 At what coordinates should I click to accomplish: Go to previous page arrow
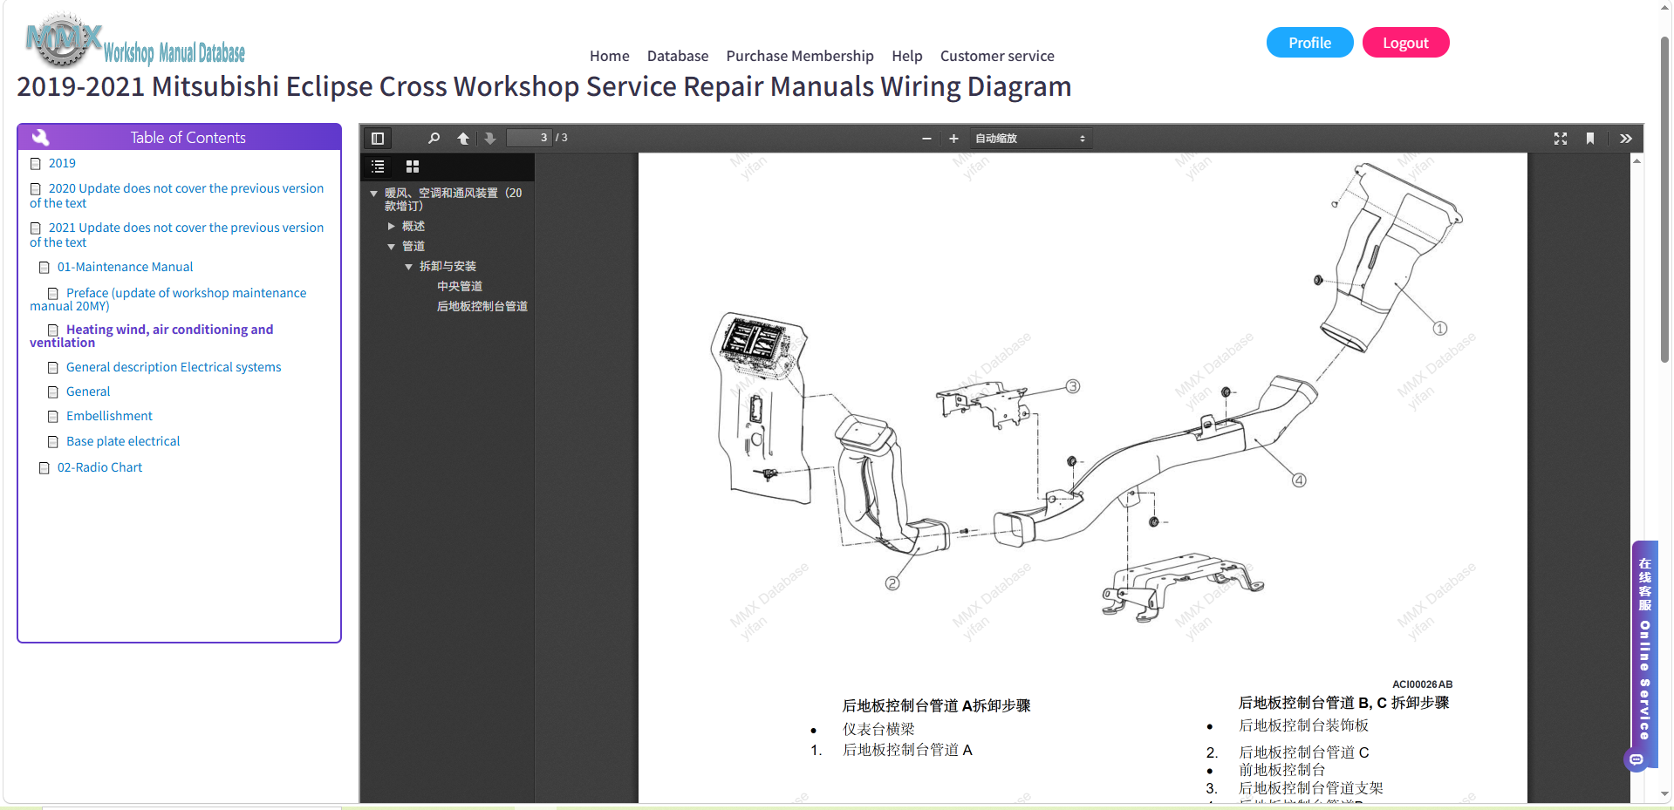pyautogui.click(x=463, y=138)
